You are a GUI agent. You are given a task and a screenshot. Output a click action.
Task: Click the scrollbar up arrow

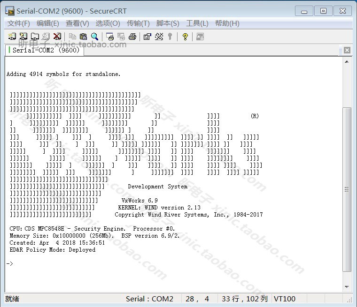click(347, 61)
